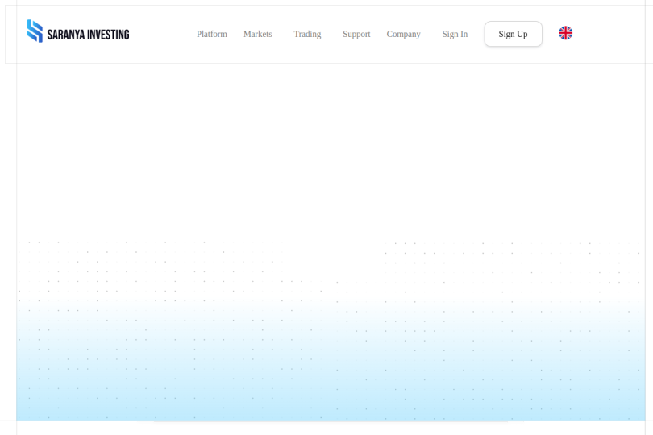Click the Saranya Investing logo

point(78,31)
